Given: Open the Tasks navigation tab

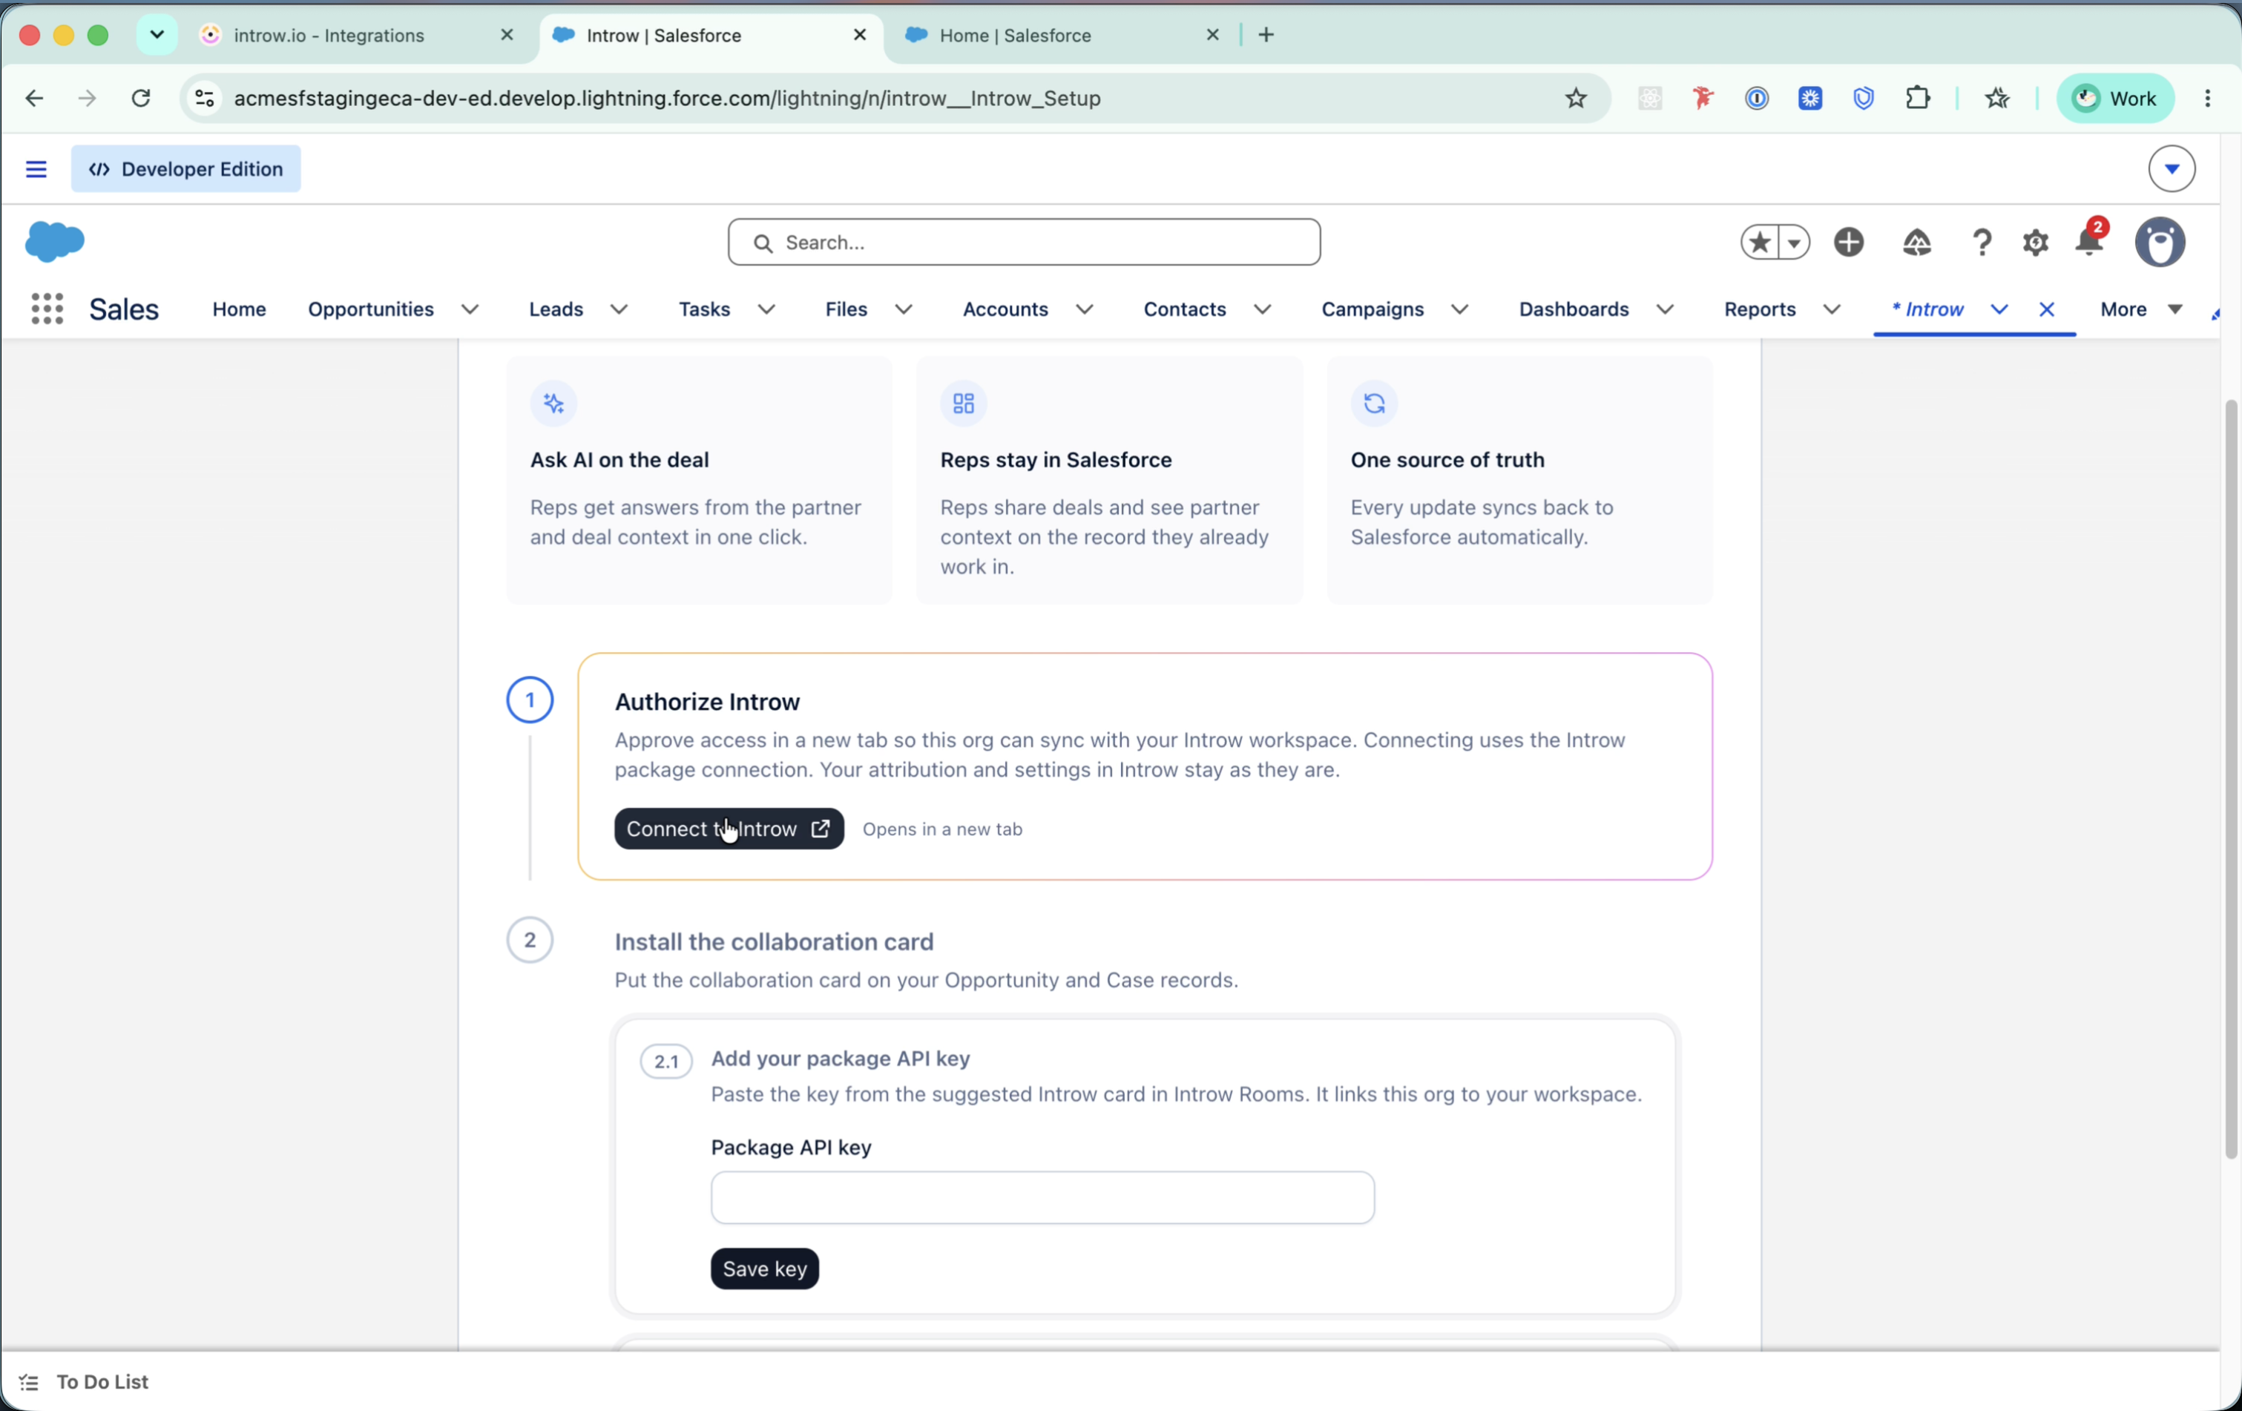Looking at the screenshot, I should (x=704, y=309).
